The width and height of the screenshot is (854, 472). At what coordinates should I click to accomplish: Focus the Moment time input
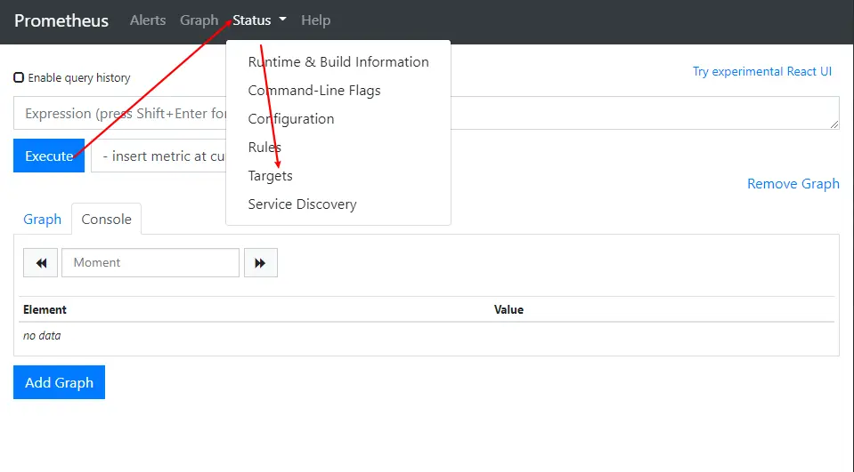(150, 263)
